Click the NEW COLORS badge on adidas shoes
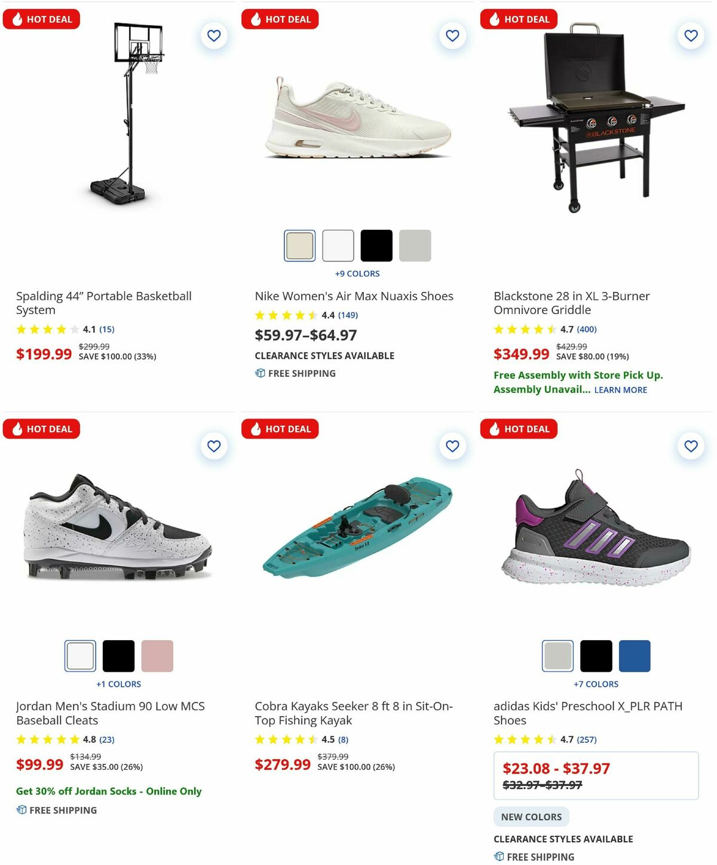Viewport: 717px width, 865px height. [531, 817]
